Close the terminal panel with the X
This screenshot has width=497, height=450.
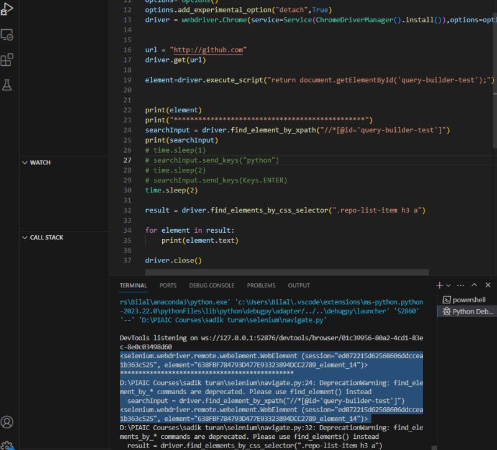click(x=488, y=285)
